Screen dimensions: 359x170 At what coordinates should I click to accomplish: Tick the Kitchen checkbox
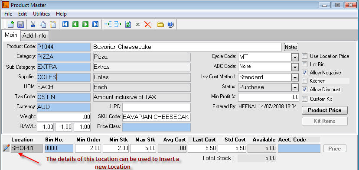(304, 81)
